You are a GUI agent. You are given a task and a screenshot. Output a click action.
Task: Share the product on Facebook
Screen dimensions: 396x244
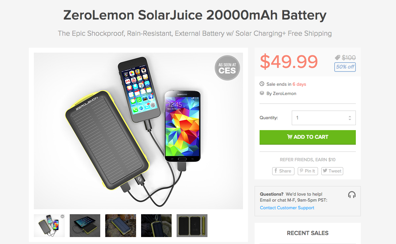[x=283, y=171]
